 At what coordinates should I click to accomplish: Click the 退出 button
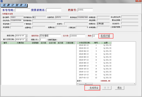coord(119,88)
